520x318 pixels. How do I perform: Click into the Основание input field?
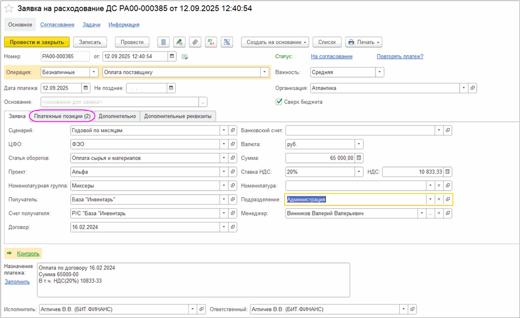click(120, 102)
